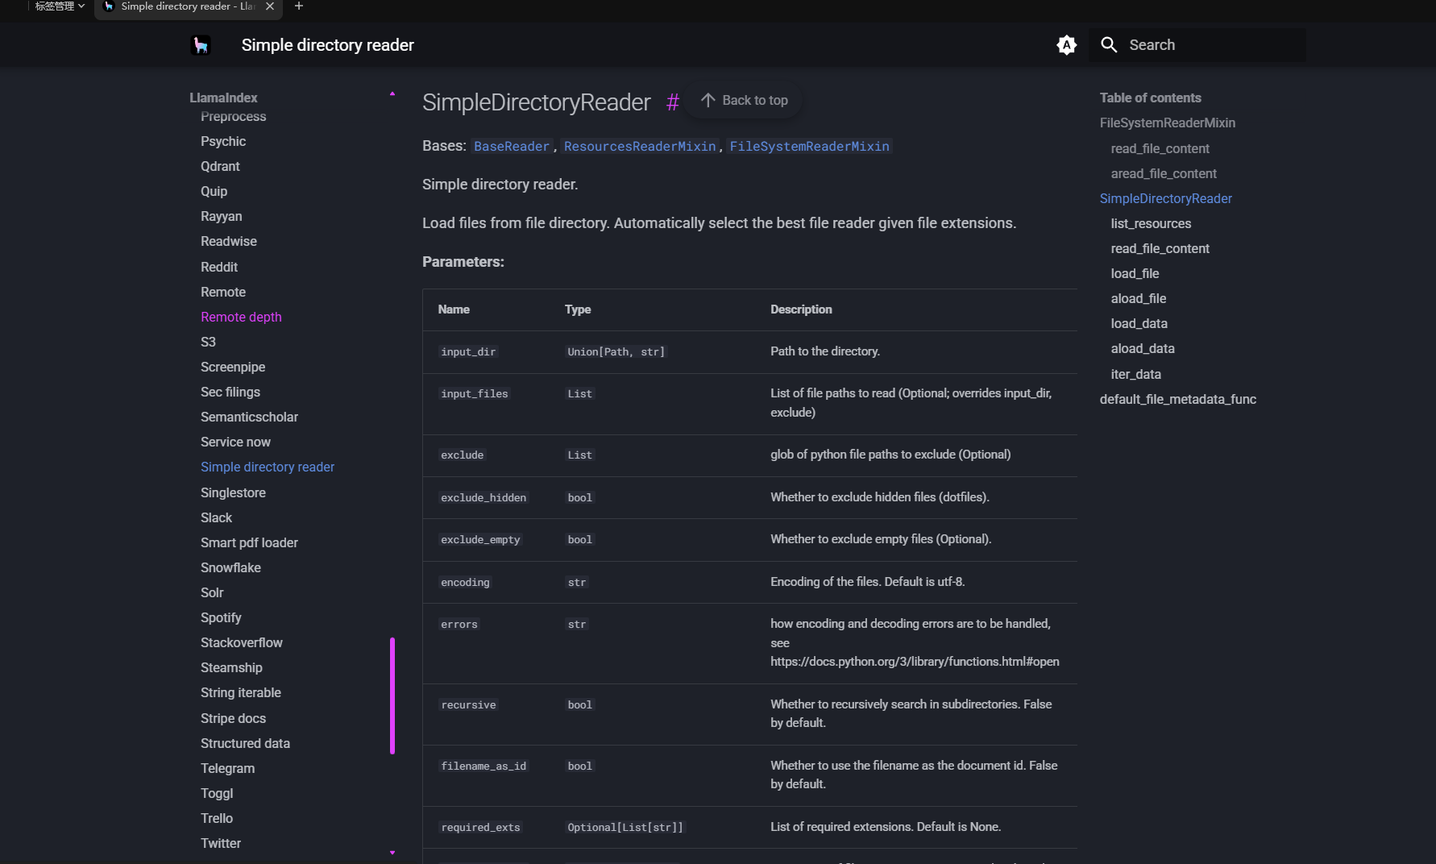Jump to default_file_metadata_func in contents
Screen dimensions: 1436x864
[x=1178, y=399]
